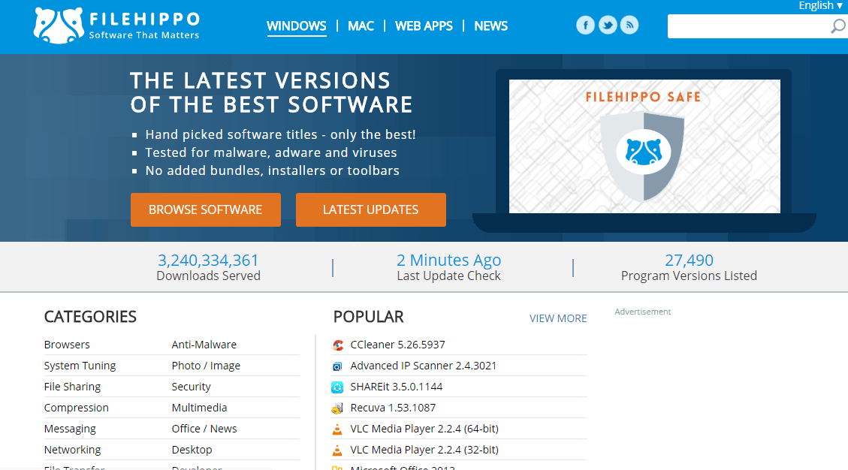The width and height of the screenshot is (848, 470).
Task: Open the NEWS section
Action: point(490,26)
